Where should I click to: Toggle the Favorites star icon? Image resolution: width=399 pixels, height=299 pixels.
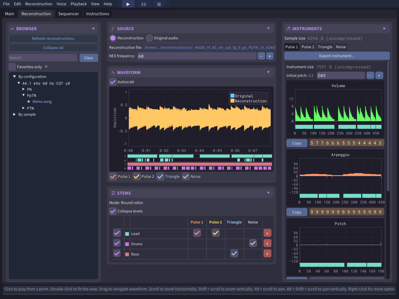click(46, 67)
